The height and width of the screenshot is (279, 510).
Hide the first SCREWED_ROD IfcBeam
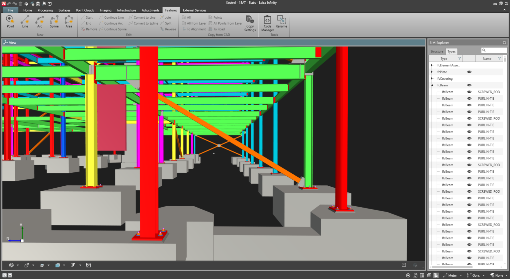coord(469,92)
